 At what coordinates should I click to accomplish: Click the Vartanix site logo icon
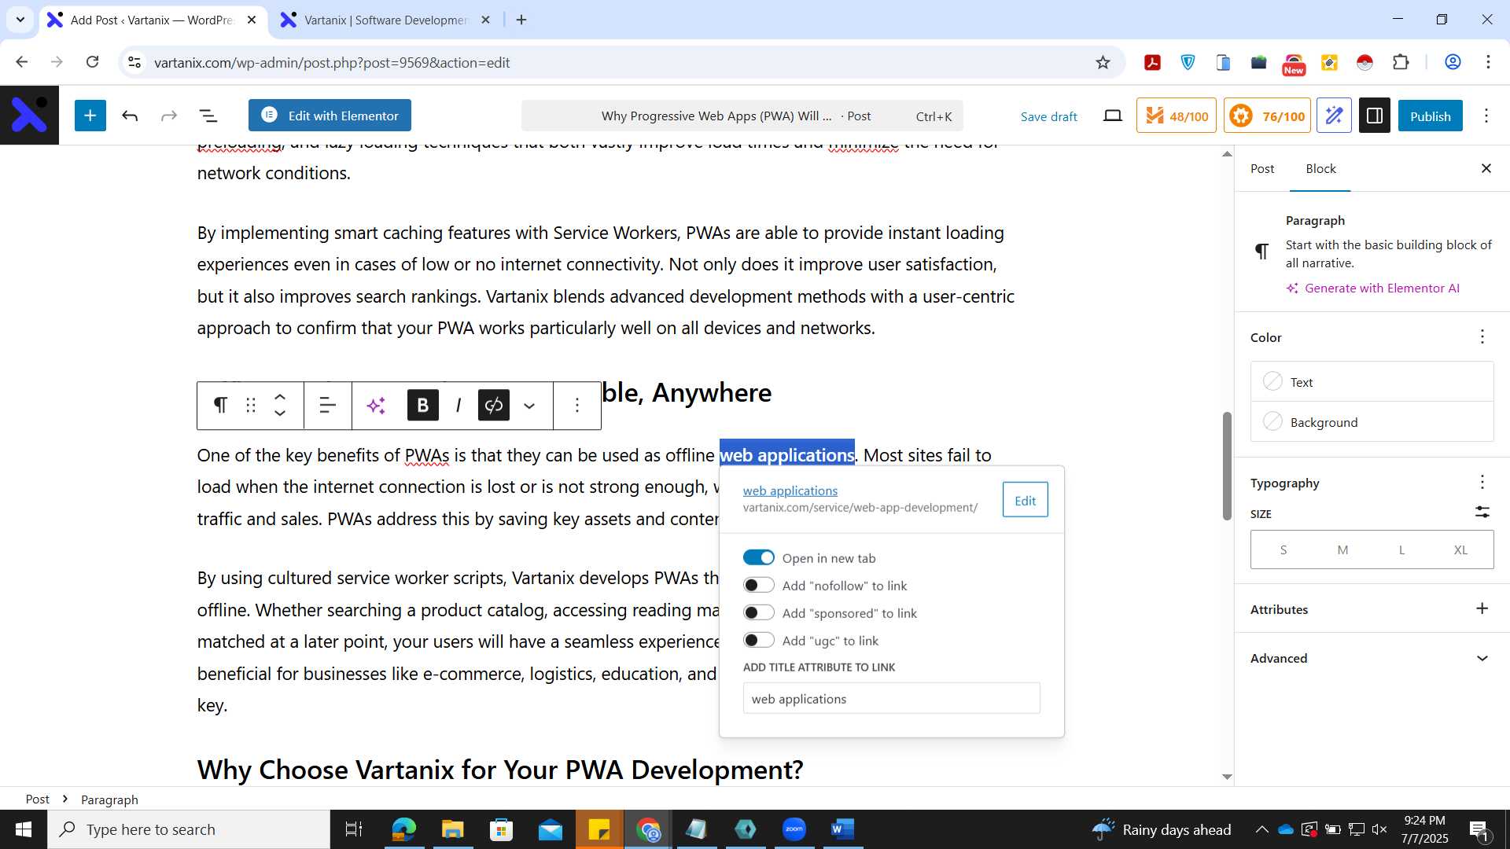29,116
